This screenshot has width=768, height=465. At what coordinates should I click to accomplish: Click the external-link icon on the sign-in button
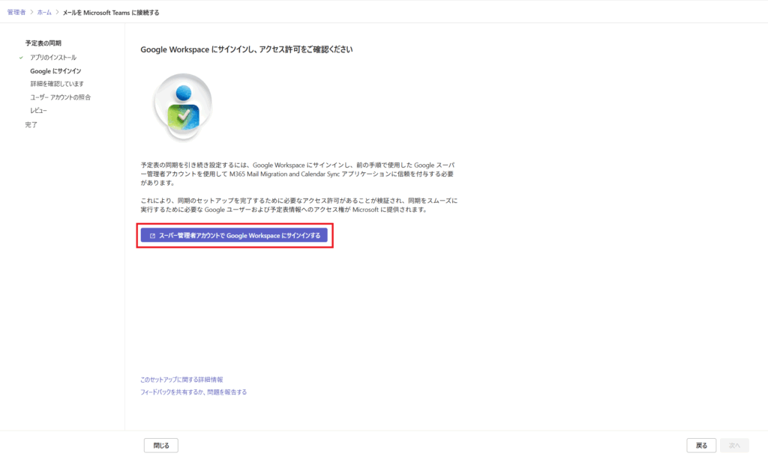click(x=152, y=236)
